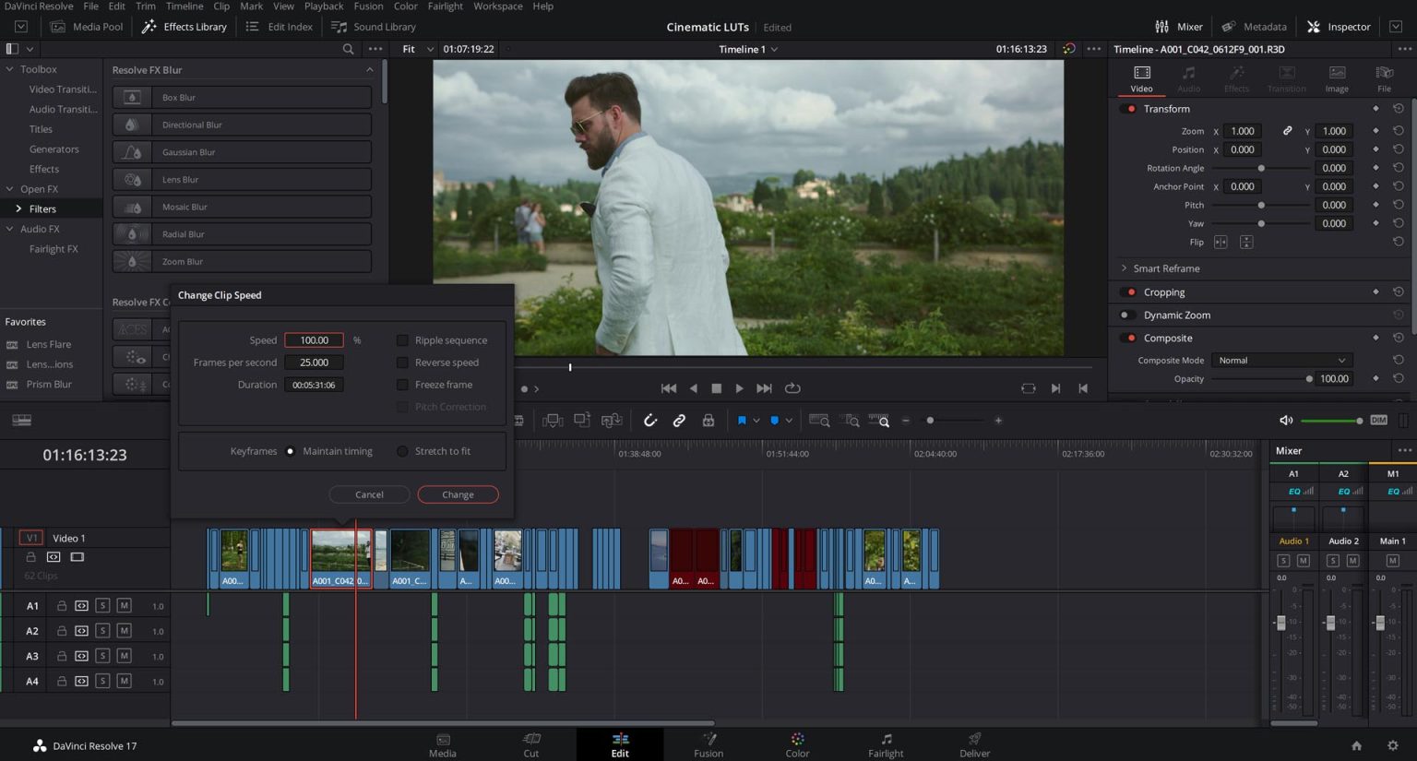This screenshot has height=761, width=1417.
Task: Select Stretch to fit keyframes option
Action: point(402,451)
